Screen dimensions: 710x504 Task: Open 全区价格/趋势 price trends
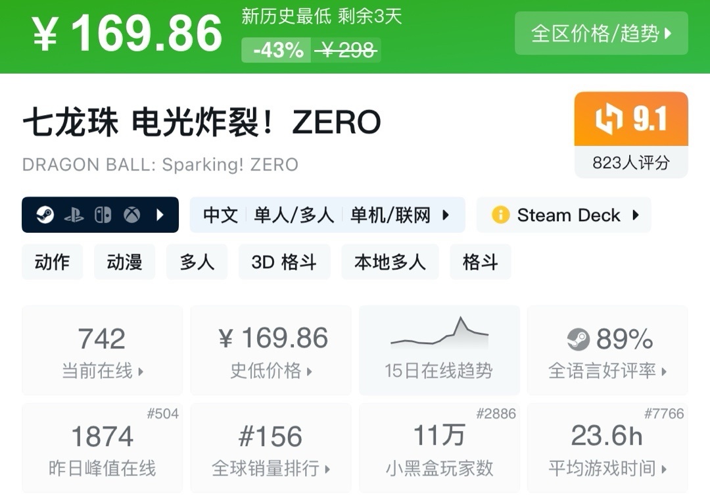601,34
